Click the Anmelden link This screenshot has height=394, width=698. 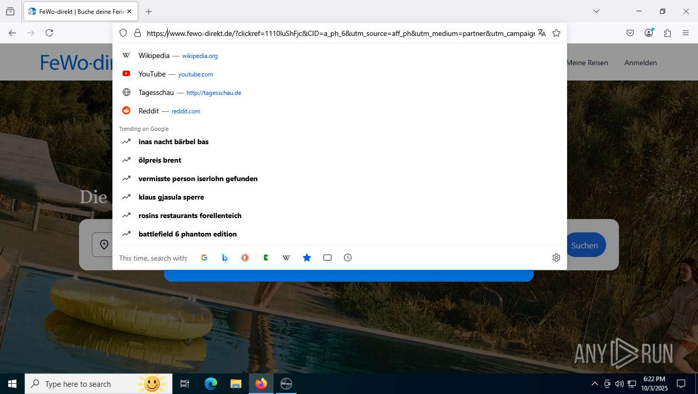[641, 63]
